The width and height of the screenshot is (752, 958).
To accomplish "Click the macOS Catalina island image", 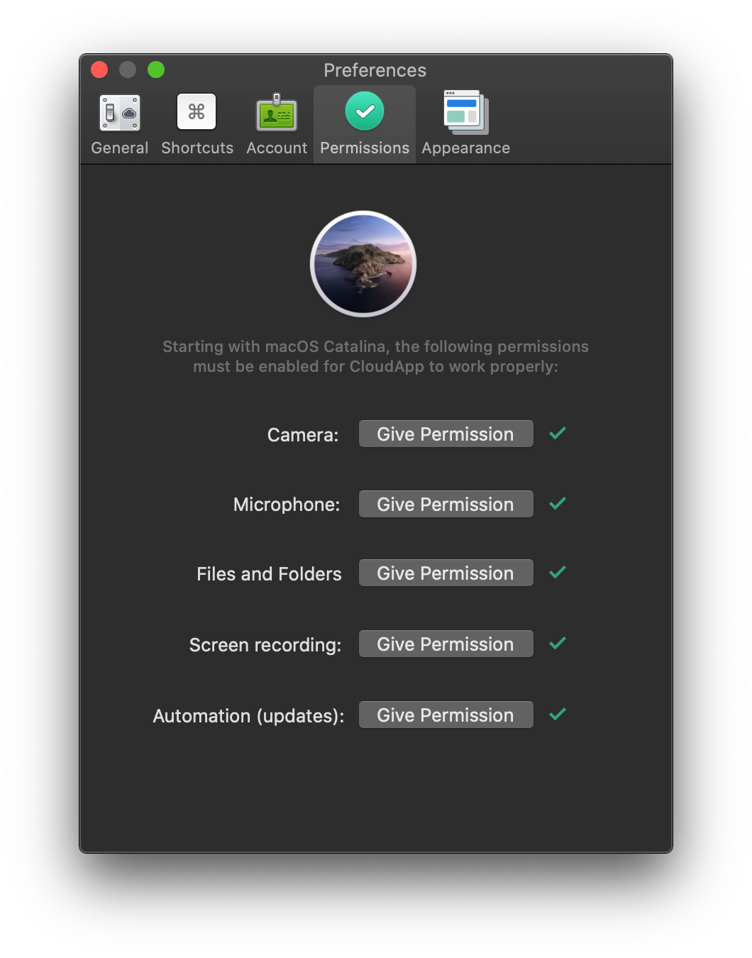I will coord(363,264).
